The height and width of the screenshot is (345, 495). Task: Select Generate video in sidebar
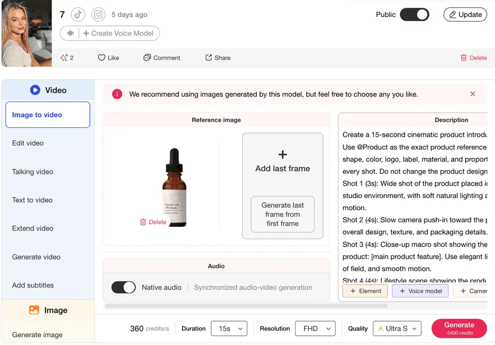click(36, 257)
